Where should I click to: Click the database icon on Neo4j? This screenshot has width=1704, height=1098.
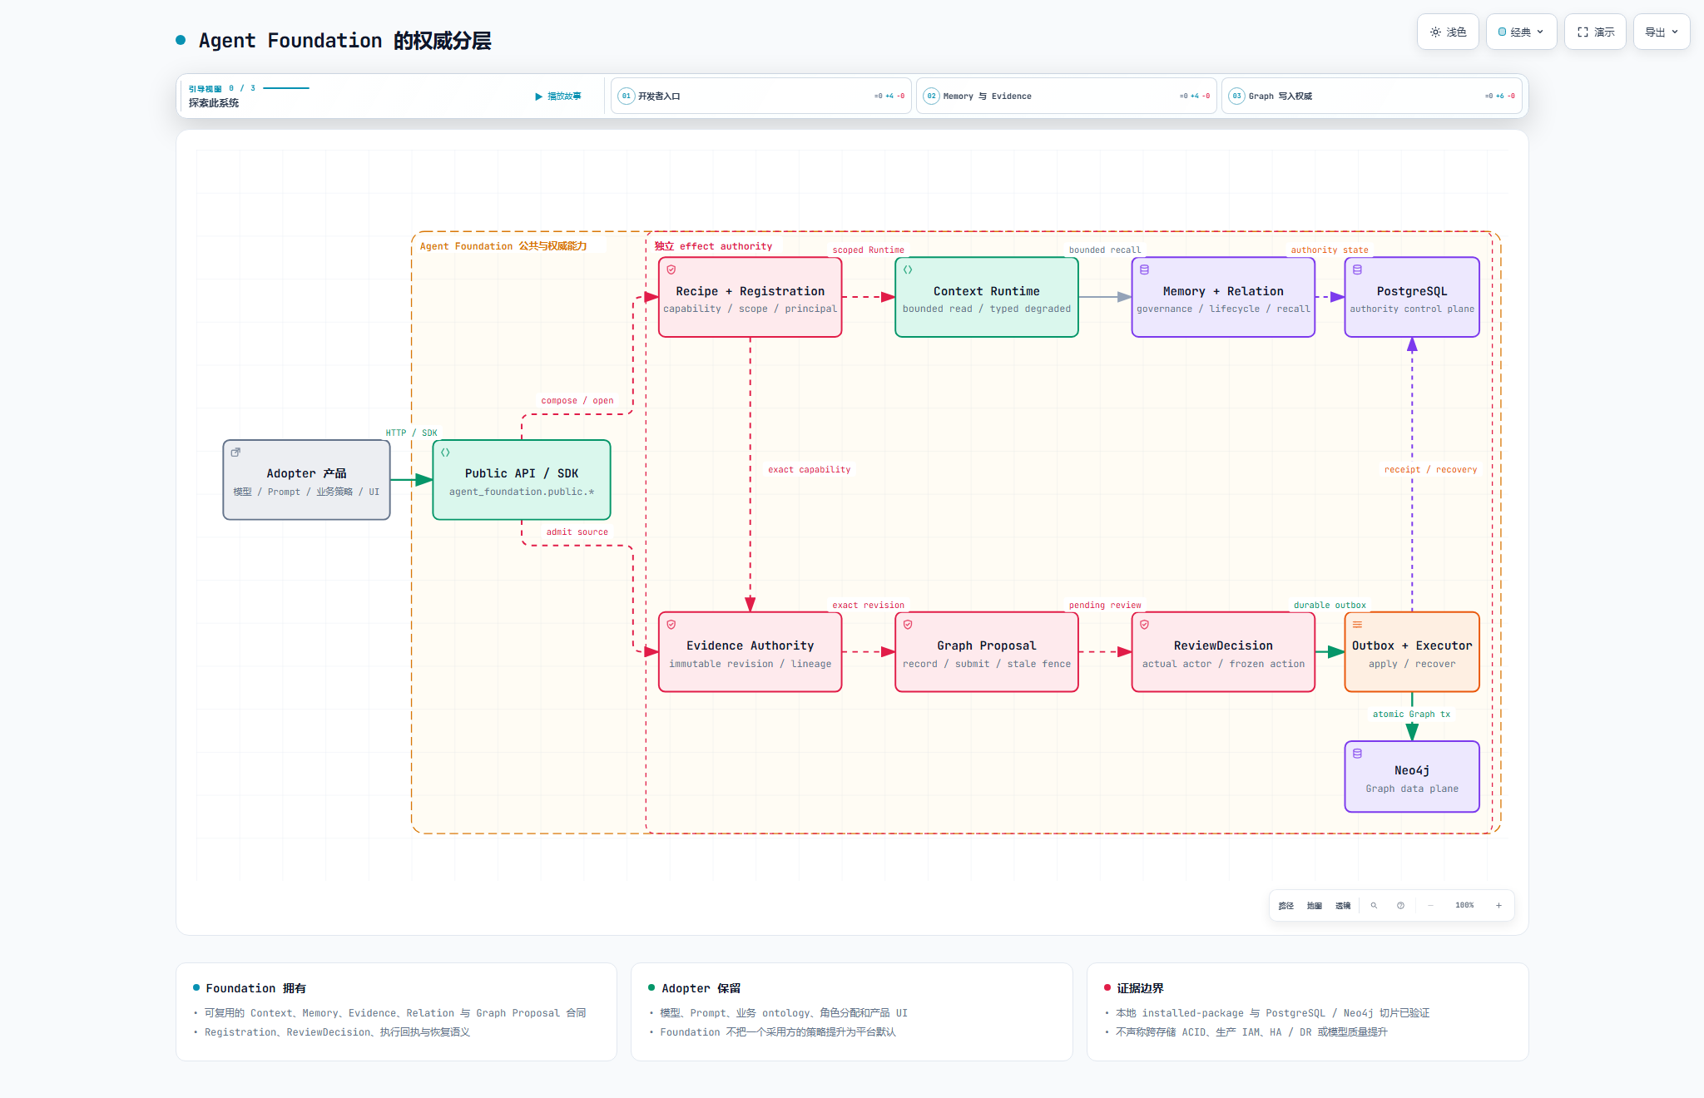1357,754
